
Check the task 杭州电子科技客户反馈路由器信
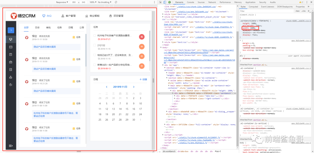pos(94,35)
